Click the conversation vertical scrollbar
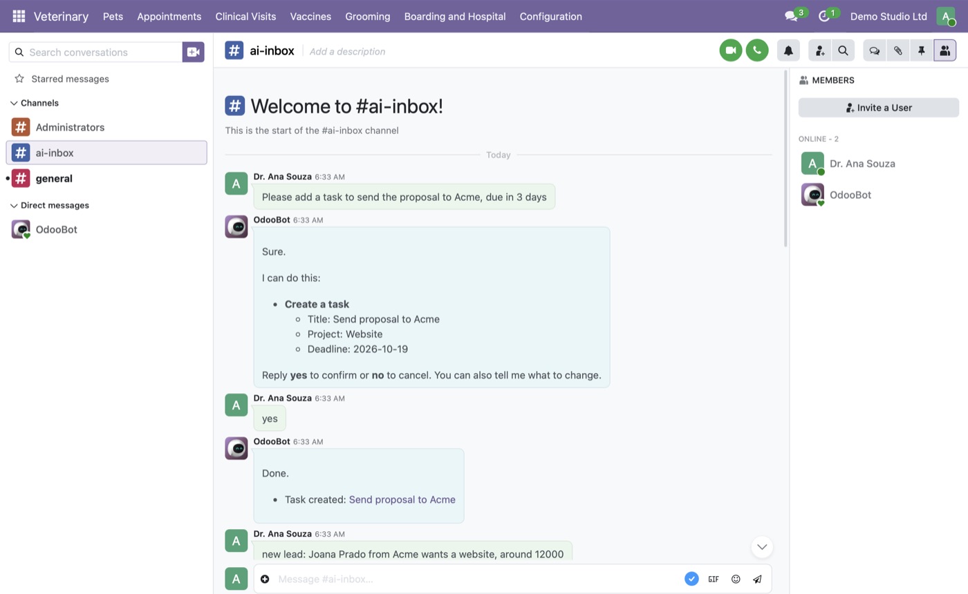This screenshot has height=594, width=968. (x=785, y=158)
